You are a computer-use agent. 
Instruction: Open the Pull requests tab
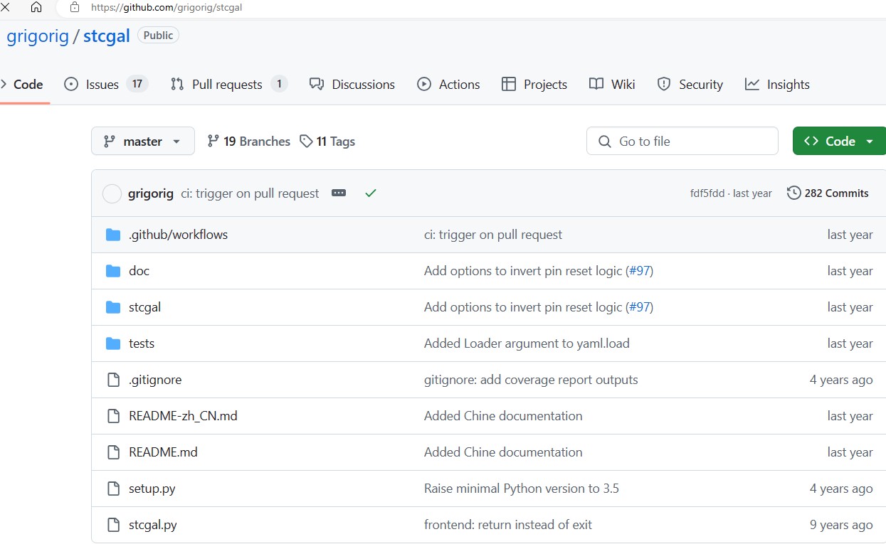228,84
